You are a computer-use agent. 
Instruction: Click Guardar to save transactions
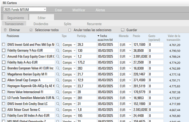[x=132, y=30]
